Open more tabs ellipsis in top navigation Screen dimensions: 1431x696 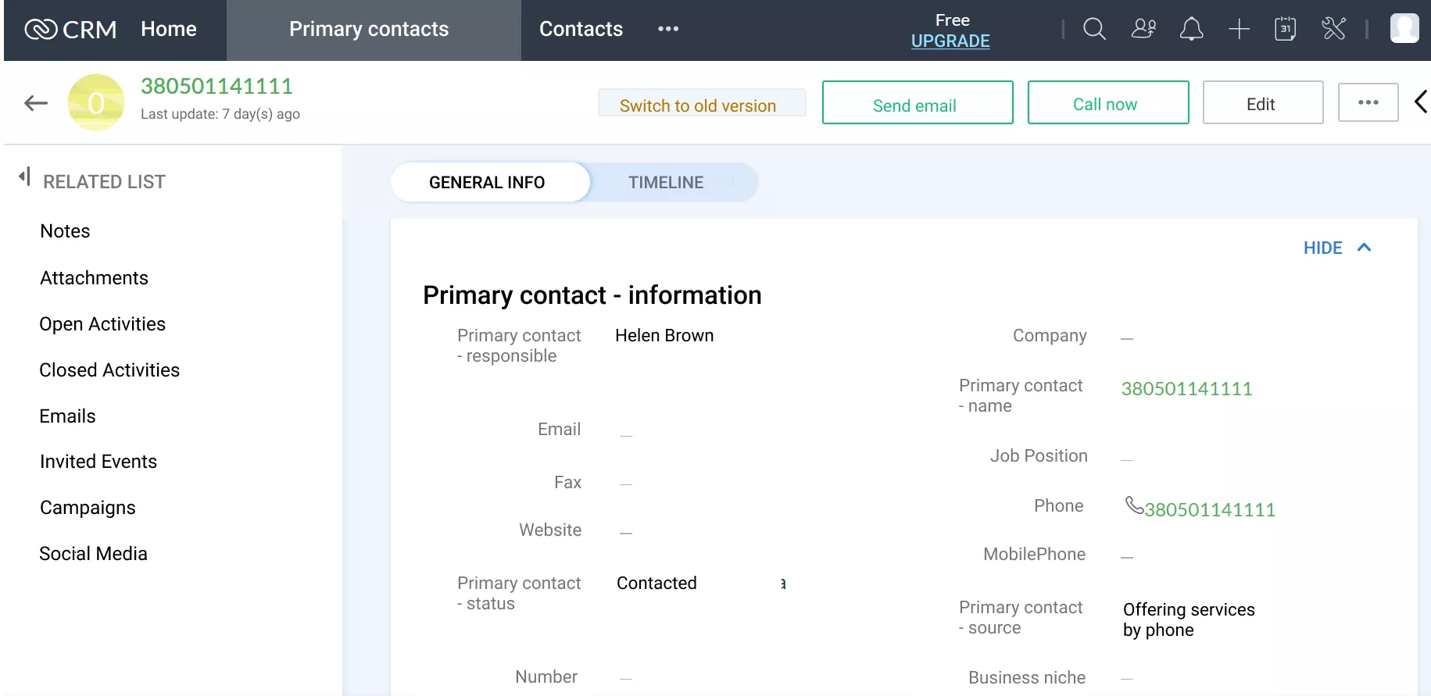(x=668, y=29)
